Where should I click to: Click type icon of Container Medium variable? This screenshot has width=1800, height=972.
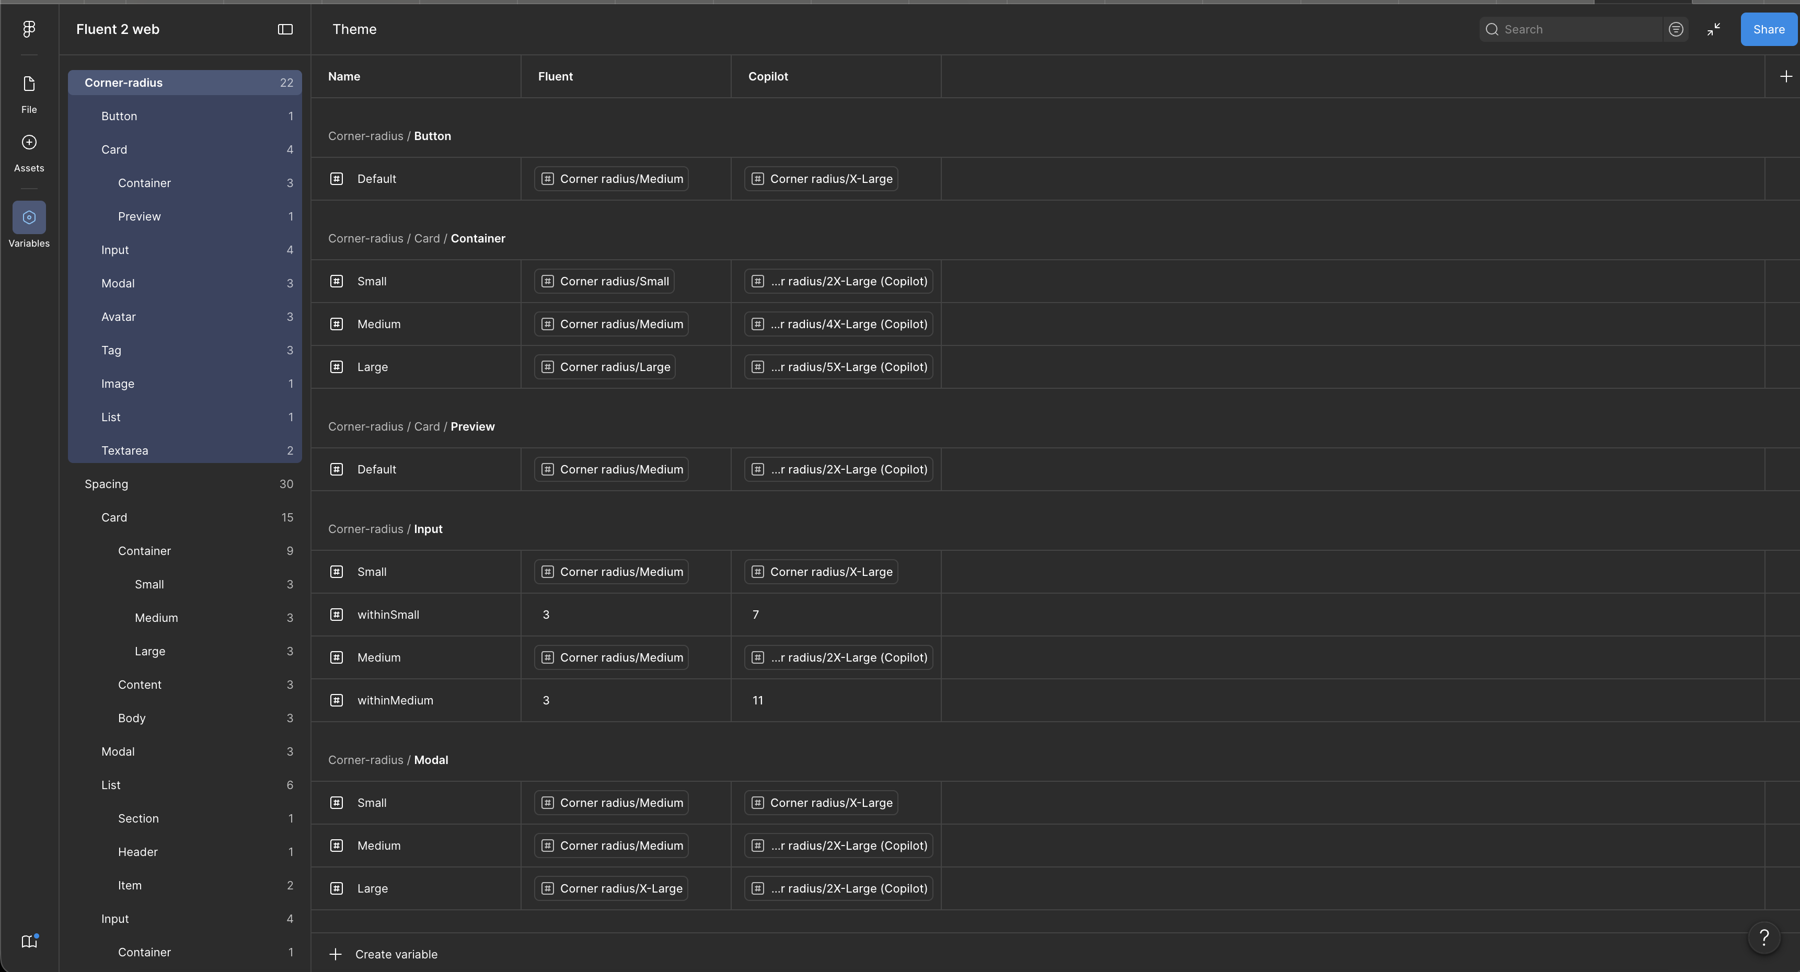click(x=336, y=324)
